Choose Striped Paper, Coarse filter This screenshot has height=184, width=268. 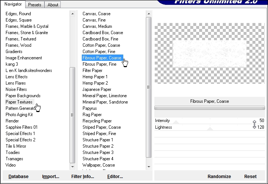(102, 127)
